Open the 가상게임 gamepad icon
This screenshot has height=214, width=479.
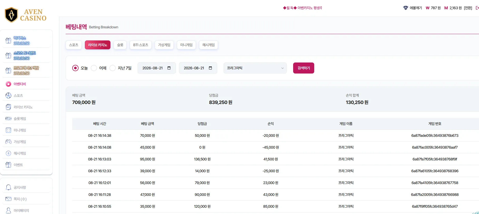coord(8,142)
